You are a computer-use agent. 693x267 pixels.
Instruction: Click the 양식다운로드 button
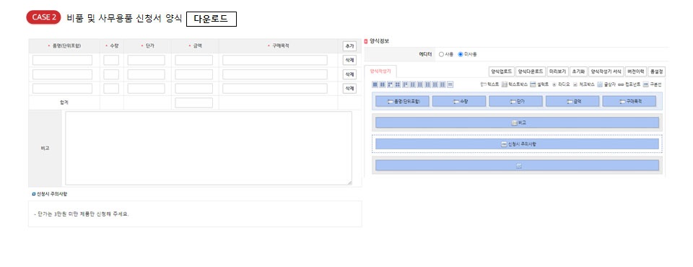click(x=531, y=71)
